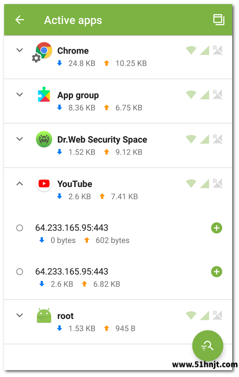Toggle roaming access for root
The image size is (239, 377).
218,315
